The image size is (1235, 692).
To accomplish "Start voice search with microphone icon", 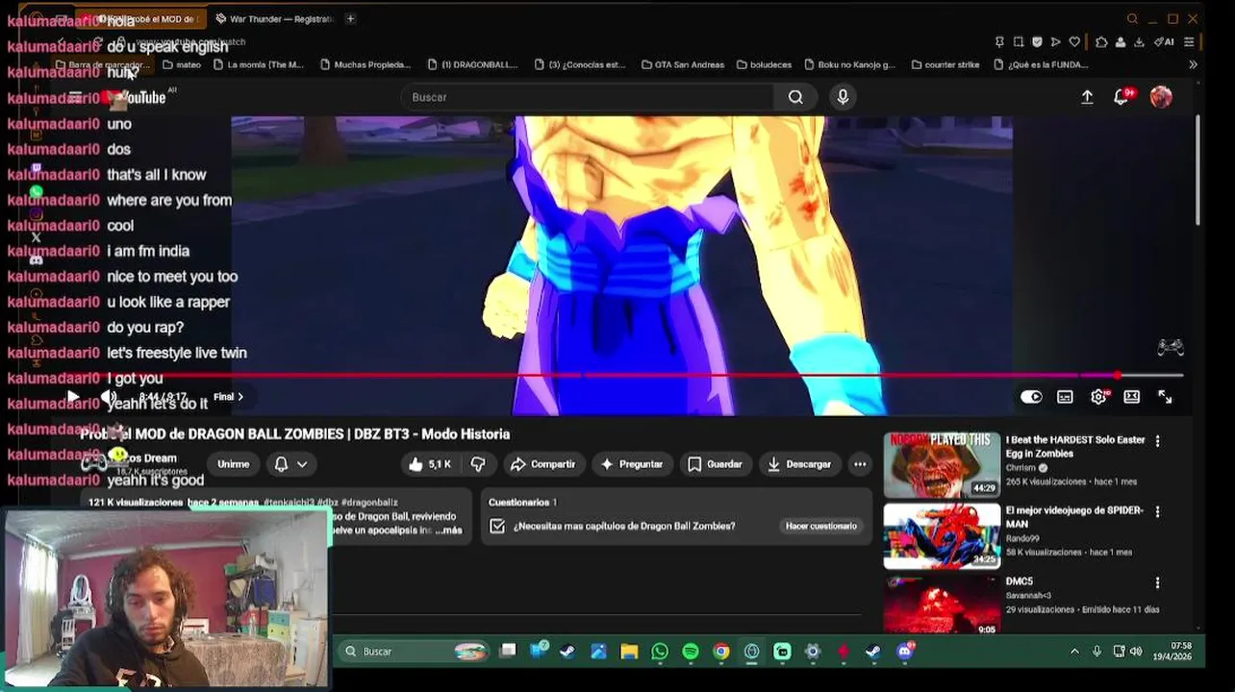I will coord(843,97).
